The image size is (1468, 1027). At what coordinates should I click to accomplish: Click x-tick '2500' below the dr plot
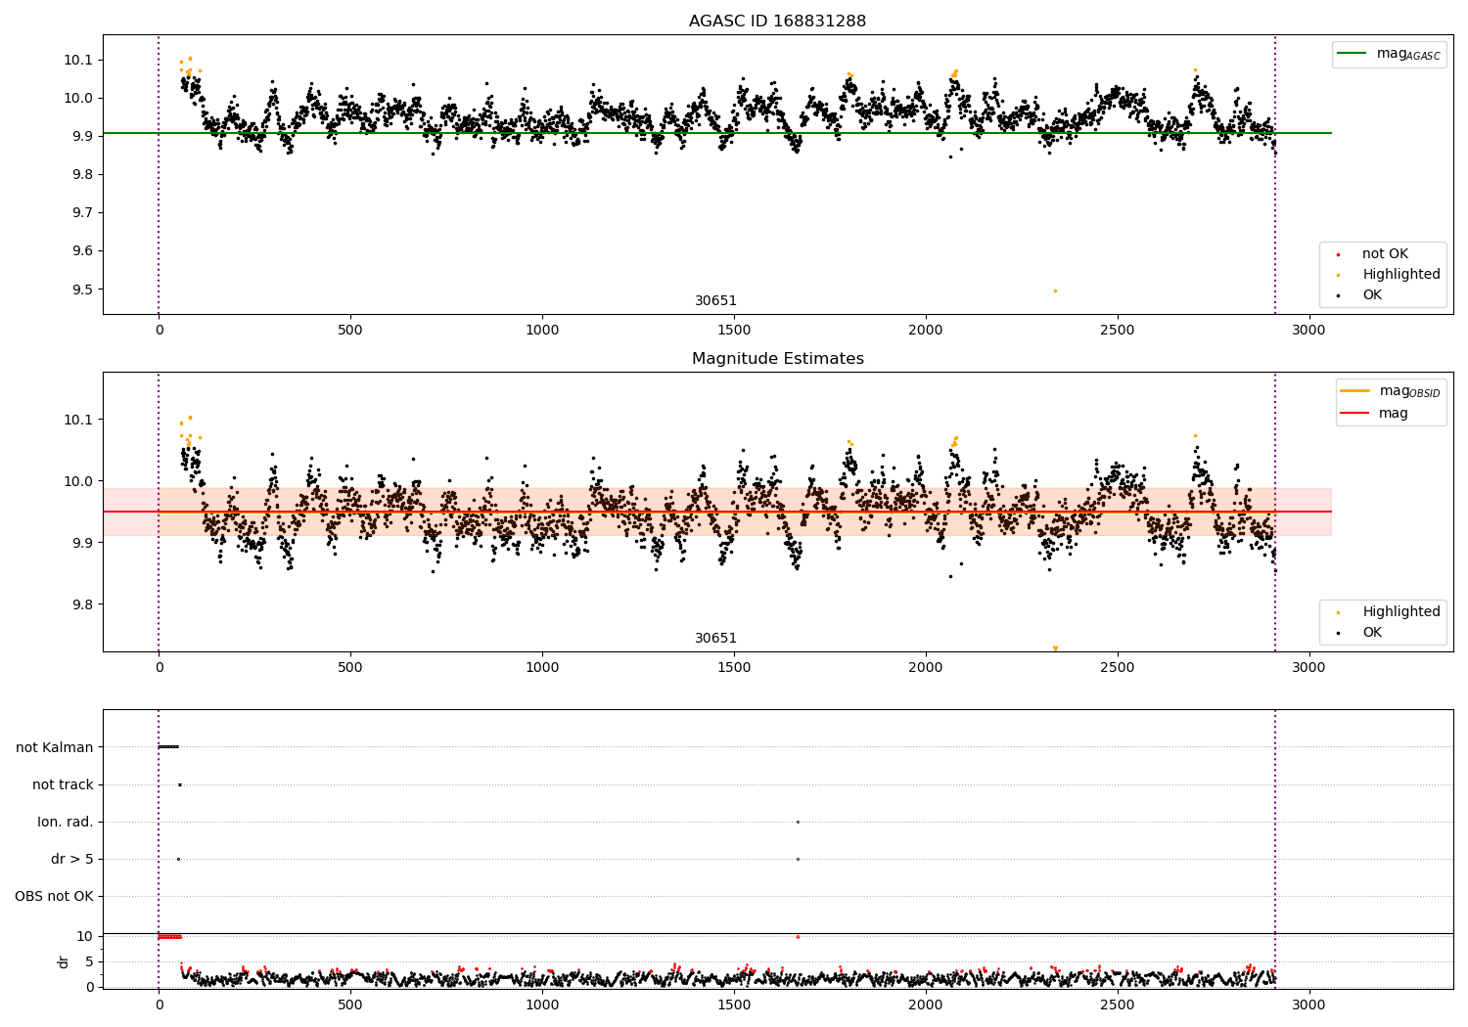click(x=1117, y=1005)
